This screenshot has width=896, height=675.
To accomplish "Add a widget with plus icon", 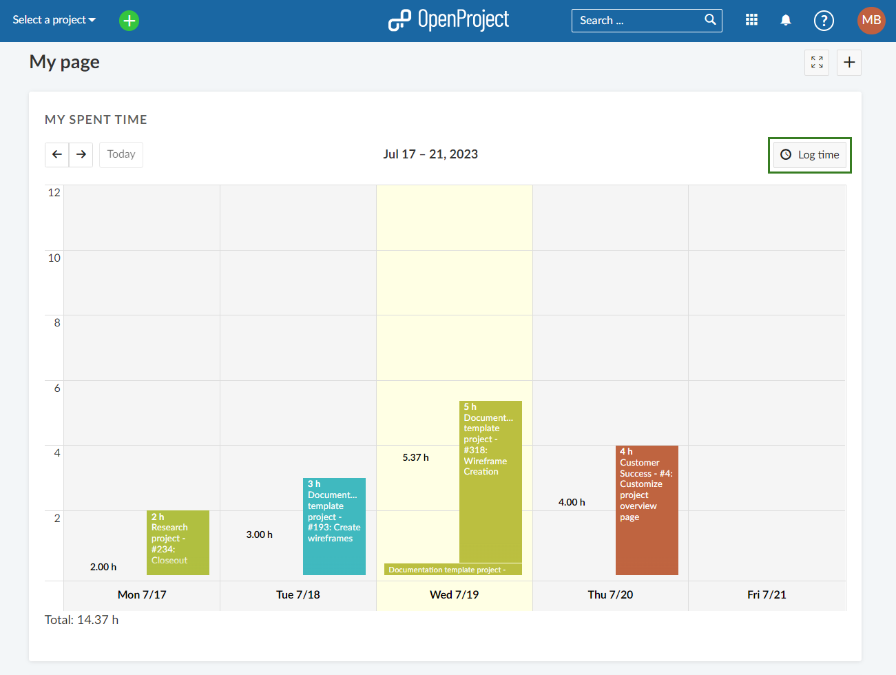I will click(x=849, y=63).
